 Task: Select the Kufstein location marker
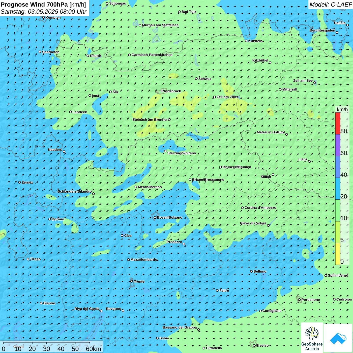[x=246, y=41]
